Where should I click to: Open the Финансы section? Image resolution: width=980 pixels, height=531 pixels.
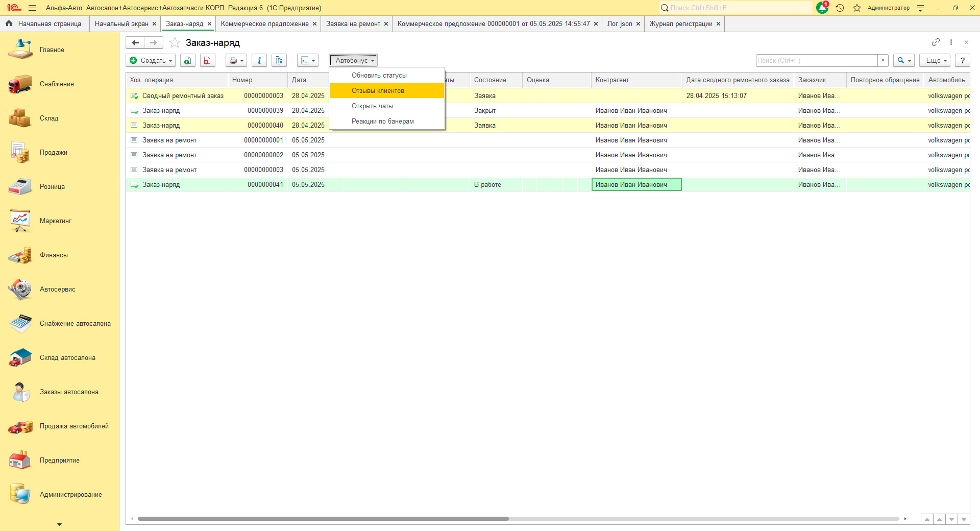(x=54, y=255)
